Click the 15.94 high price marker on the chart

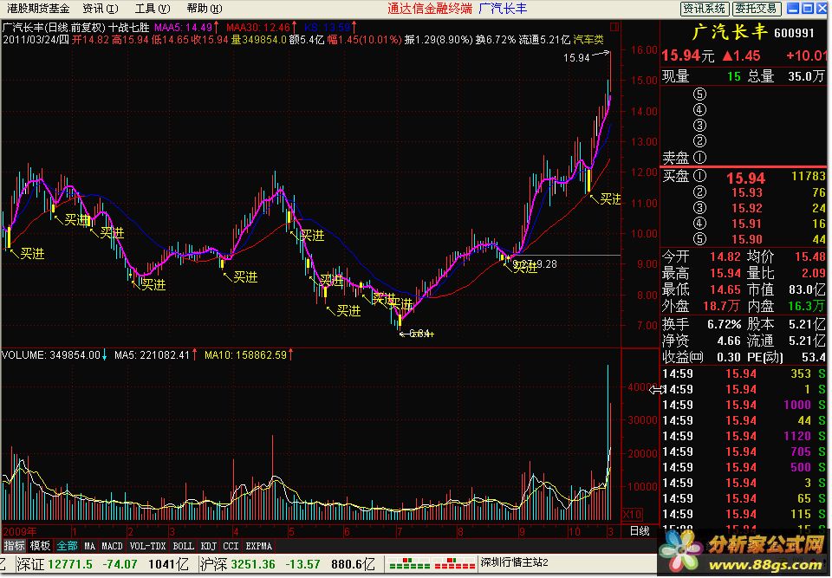point(577,57)
